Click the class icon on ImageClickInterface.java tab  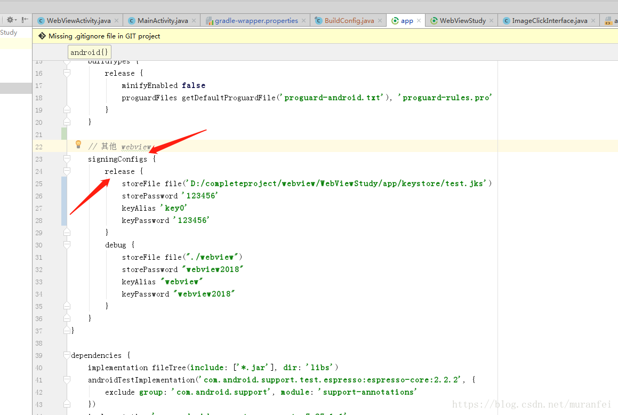click(507, 21)
